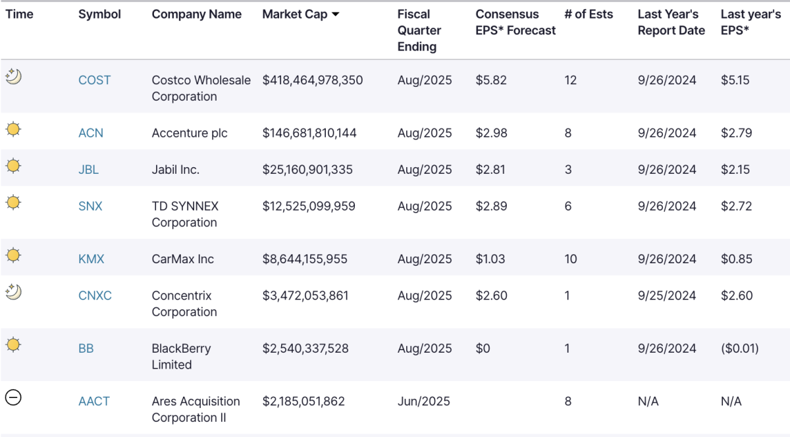The height and width of the screenshot is (437, 790).
Task: Open the COST ticker symbol link
Action: [x=94, y=80]
